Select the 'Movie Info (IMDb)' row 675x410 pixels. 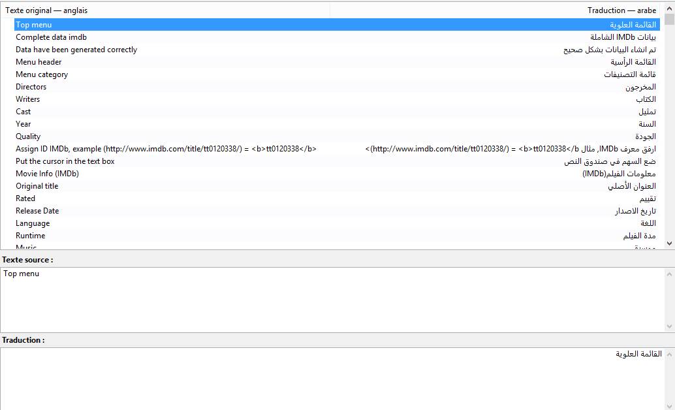337,174
